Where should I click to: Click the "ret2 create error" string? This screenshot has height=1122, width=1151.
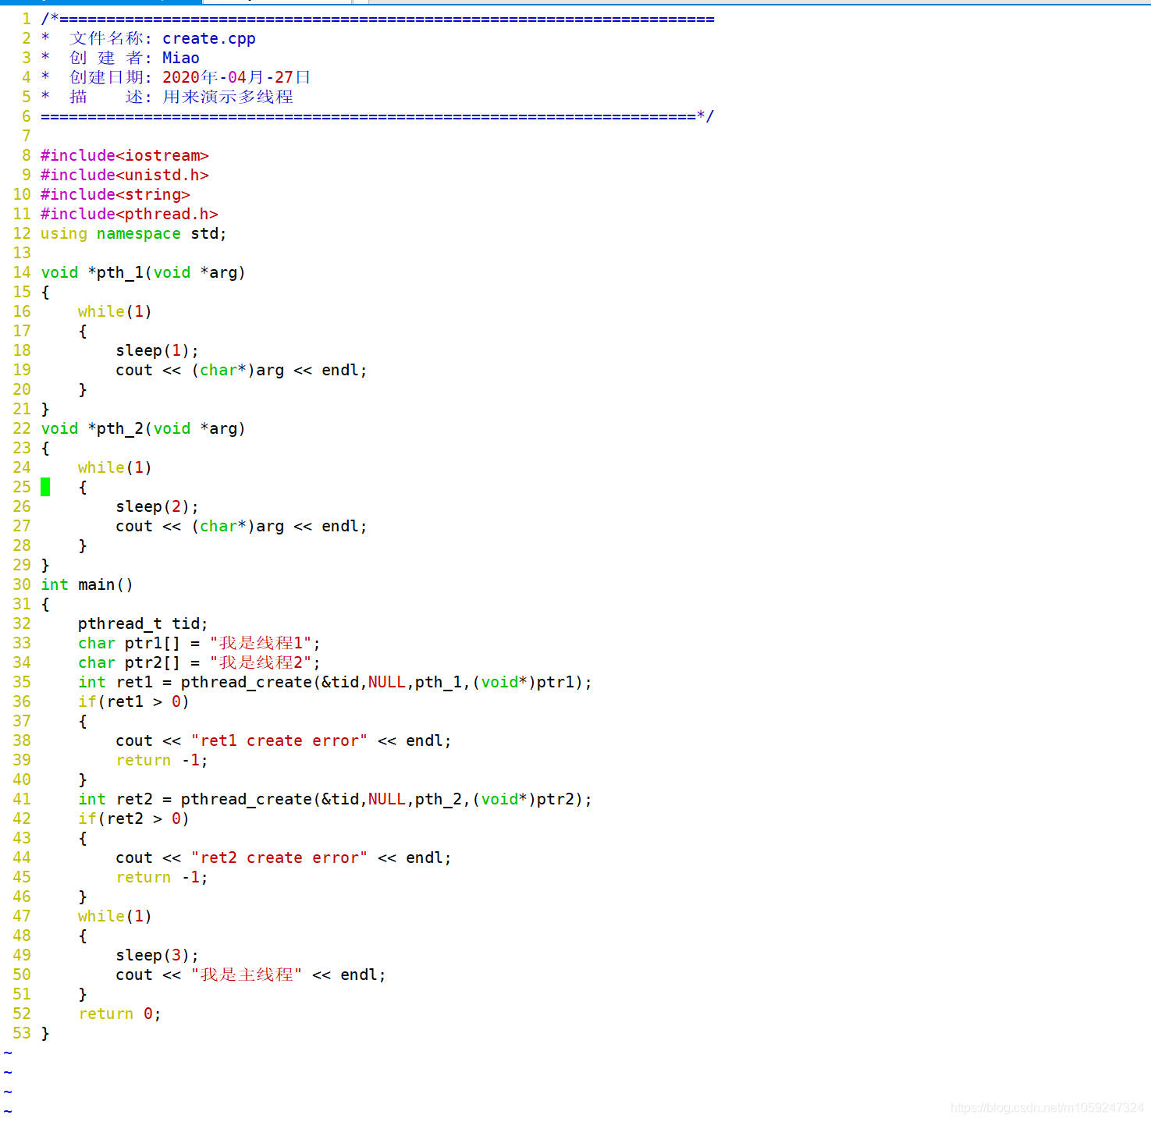click(279, 857)
